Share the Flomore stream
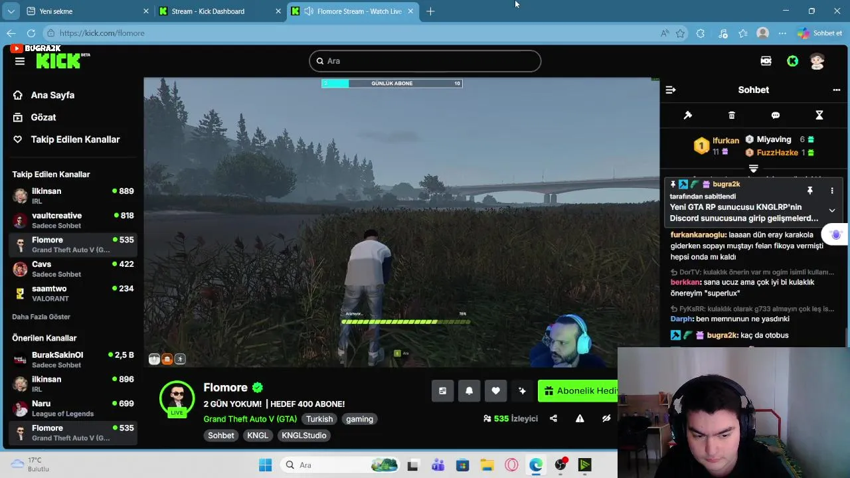850x478 pixels. (553, 419)
